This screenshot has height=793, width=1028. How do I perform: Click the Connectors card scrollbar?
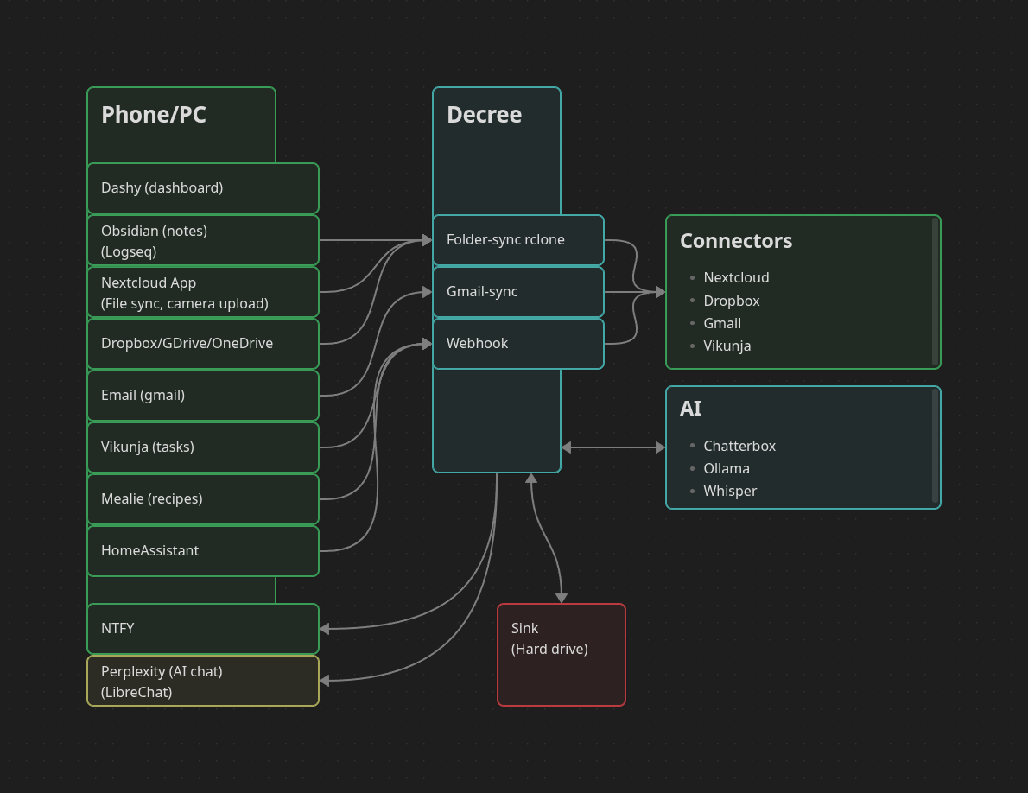935,292
